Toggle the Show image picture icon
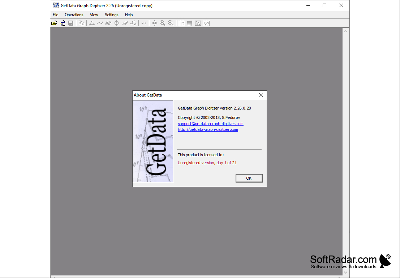 (x=181, y=23)
